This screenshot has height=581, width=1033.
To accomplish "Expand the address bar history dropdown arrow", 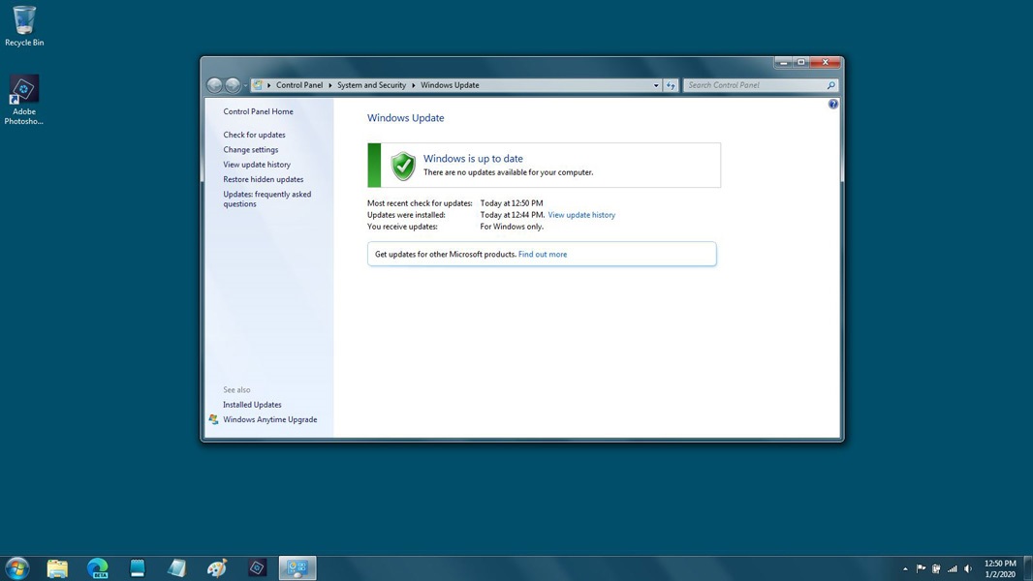I will click(656, 85).
